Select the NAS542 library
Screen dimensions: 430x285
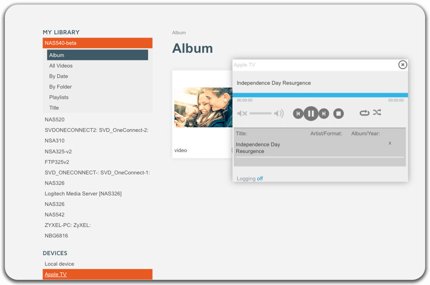coord(55,215)
